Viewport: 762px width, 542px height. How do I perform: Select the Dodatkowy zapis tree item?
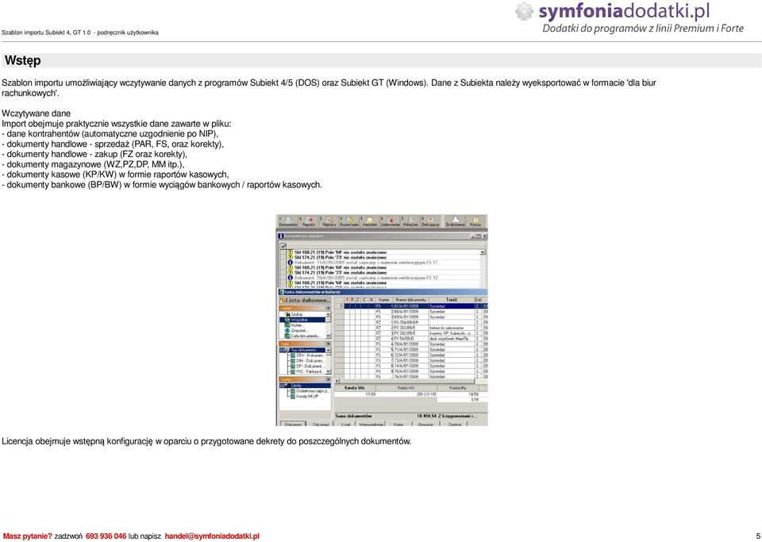pyautogui.click(x=310, y=391)
